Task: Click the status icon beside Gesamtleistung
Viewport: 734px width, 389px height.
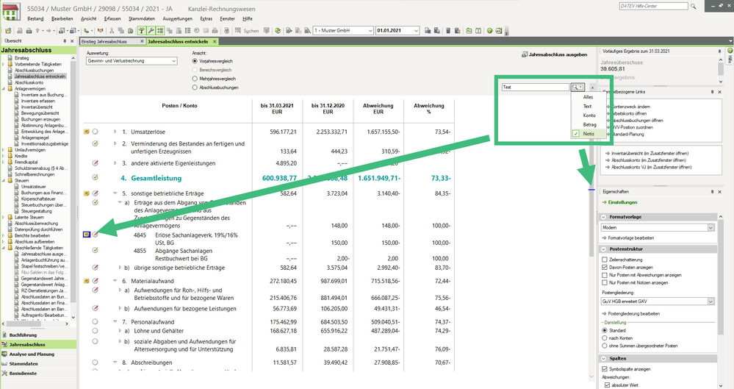Action: 96,177
